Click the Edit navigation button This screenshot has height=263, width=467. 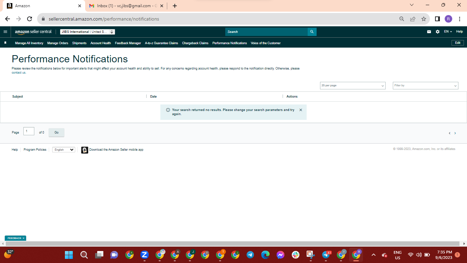pos(458,43)
